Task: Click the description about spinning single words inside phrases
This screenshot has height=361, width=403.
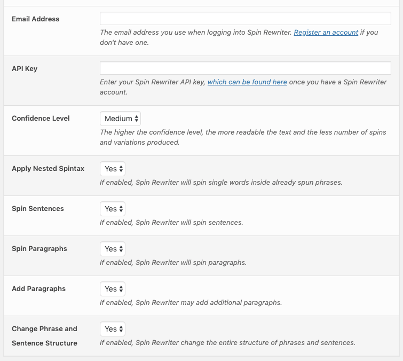Action: [221, 182]
